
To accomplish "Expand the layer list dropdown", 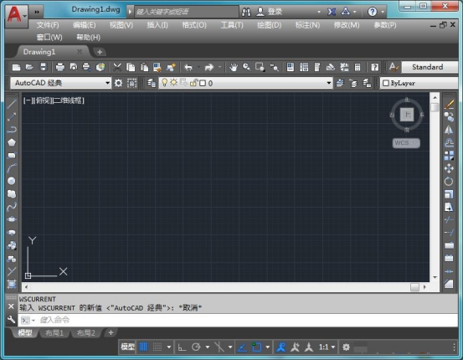I will [x=329, y=83].
